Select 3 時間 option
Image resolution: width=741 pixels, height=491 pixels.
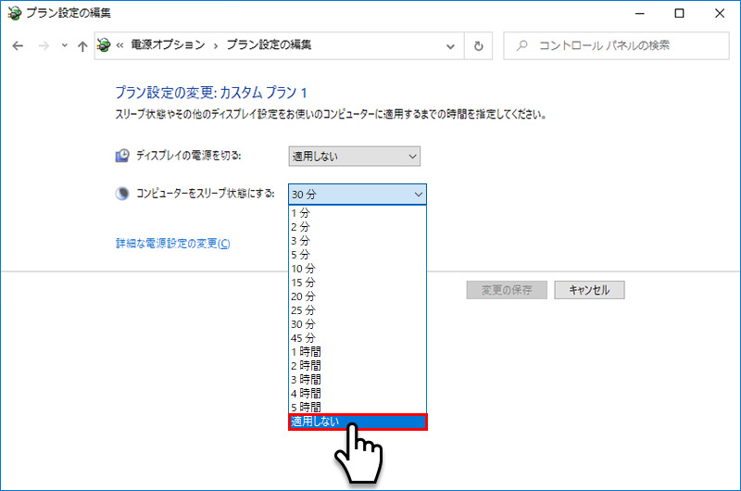pos(358,380)
